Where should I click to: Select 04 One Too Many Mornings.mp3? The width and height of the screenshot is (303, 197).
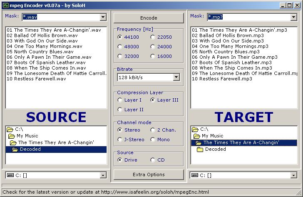[x=230, y=46]
